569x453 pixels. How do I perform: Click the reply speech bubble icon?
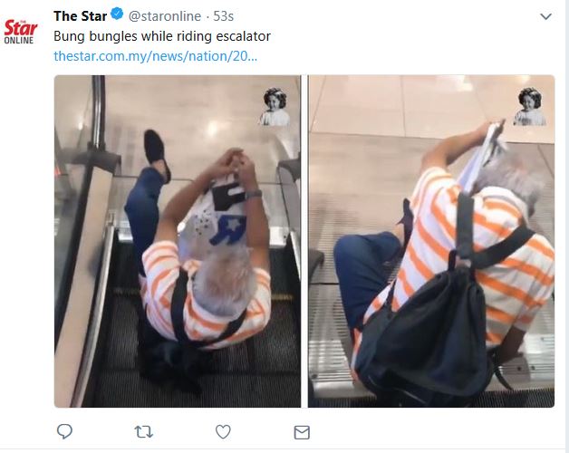coord(64,432)
